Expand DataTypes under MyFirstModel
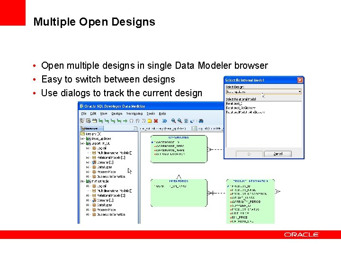341x256 pixels. point(88,205)
